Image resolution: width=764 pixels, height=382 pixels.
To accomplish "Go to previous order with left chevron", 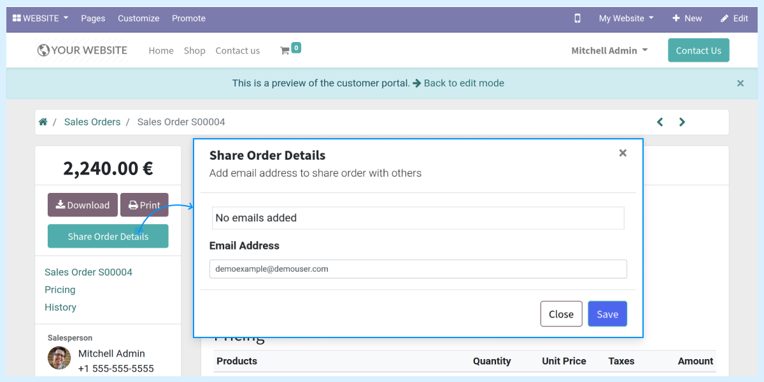I will coord(660,122).
